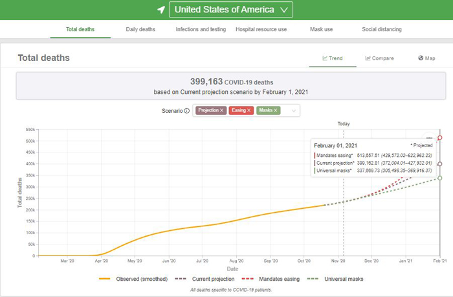Switch to the Daily deaths tab
453x297 pixels.
[140, 29]
